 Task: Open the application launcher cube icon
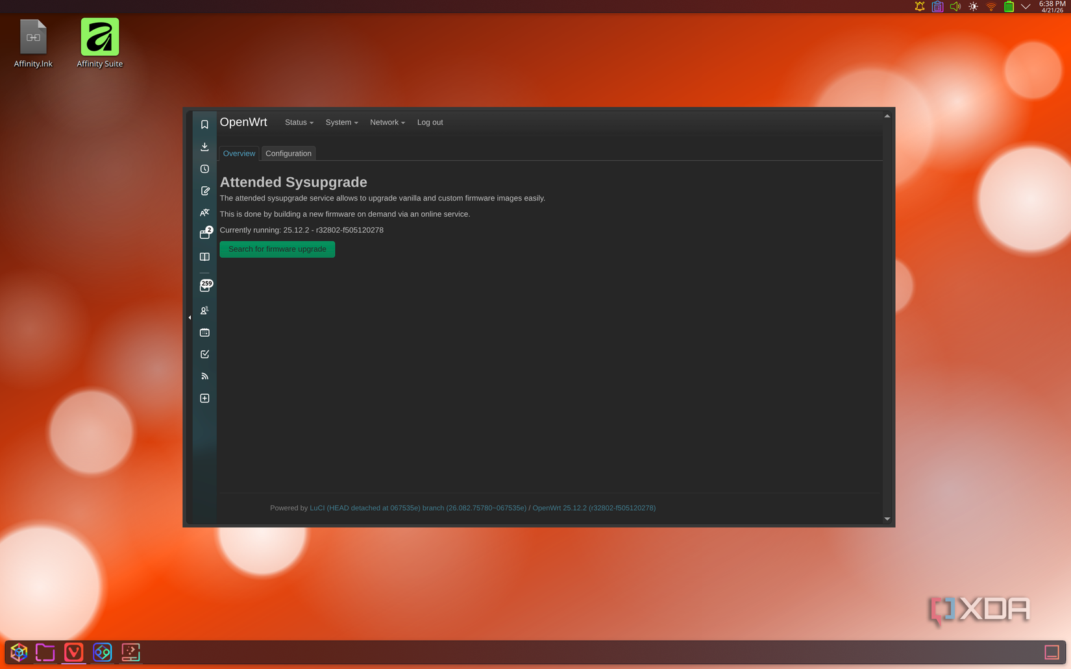tap(19, 652)
